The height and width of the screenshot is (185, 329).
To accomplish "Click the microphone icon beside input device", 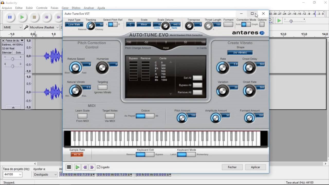I will pyautogui.click(x=26, y=27).
